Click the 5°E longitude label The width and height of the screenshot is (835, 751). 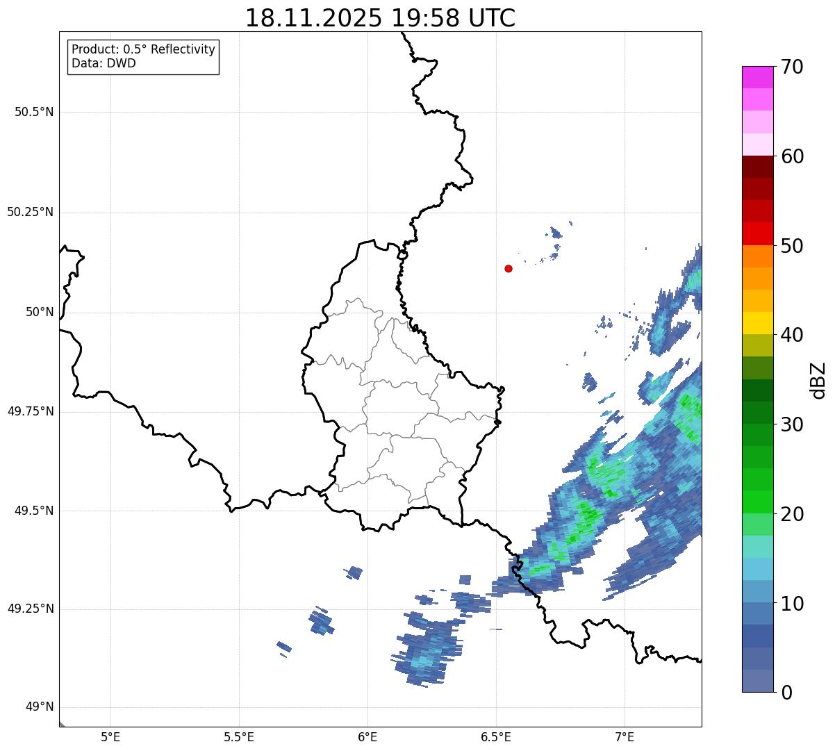110,736
